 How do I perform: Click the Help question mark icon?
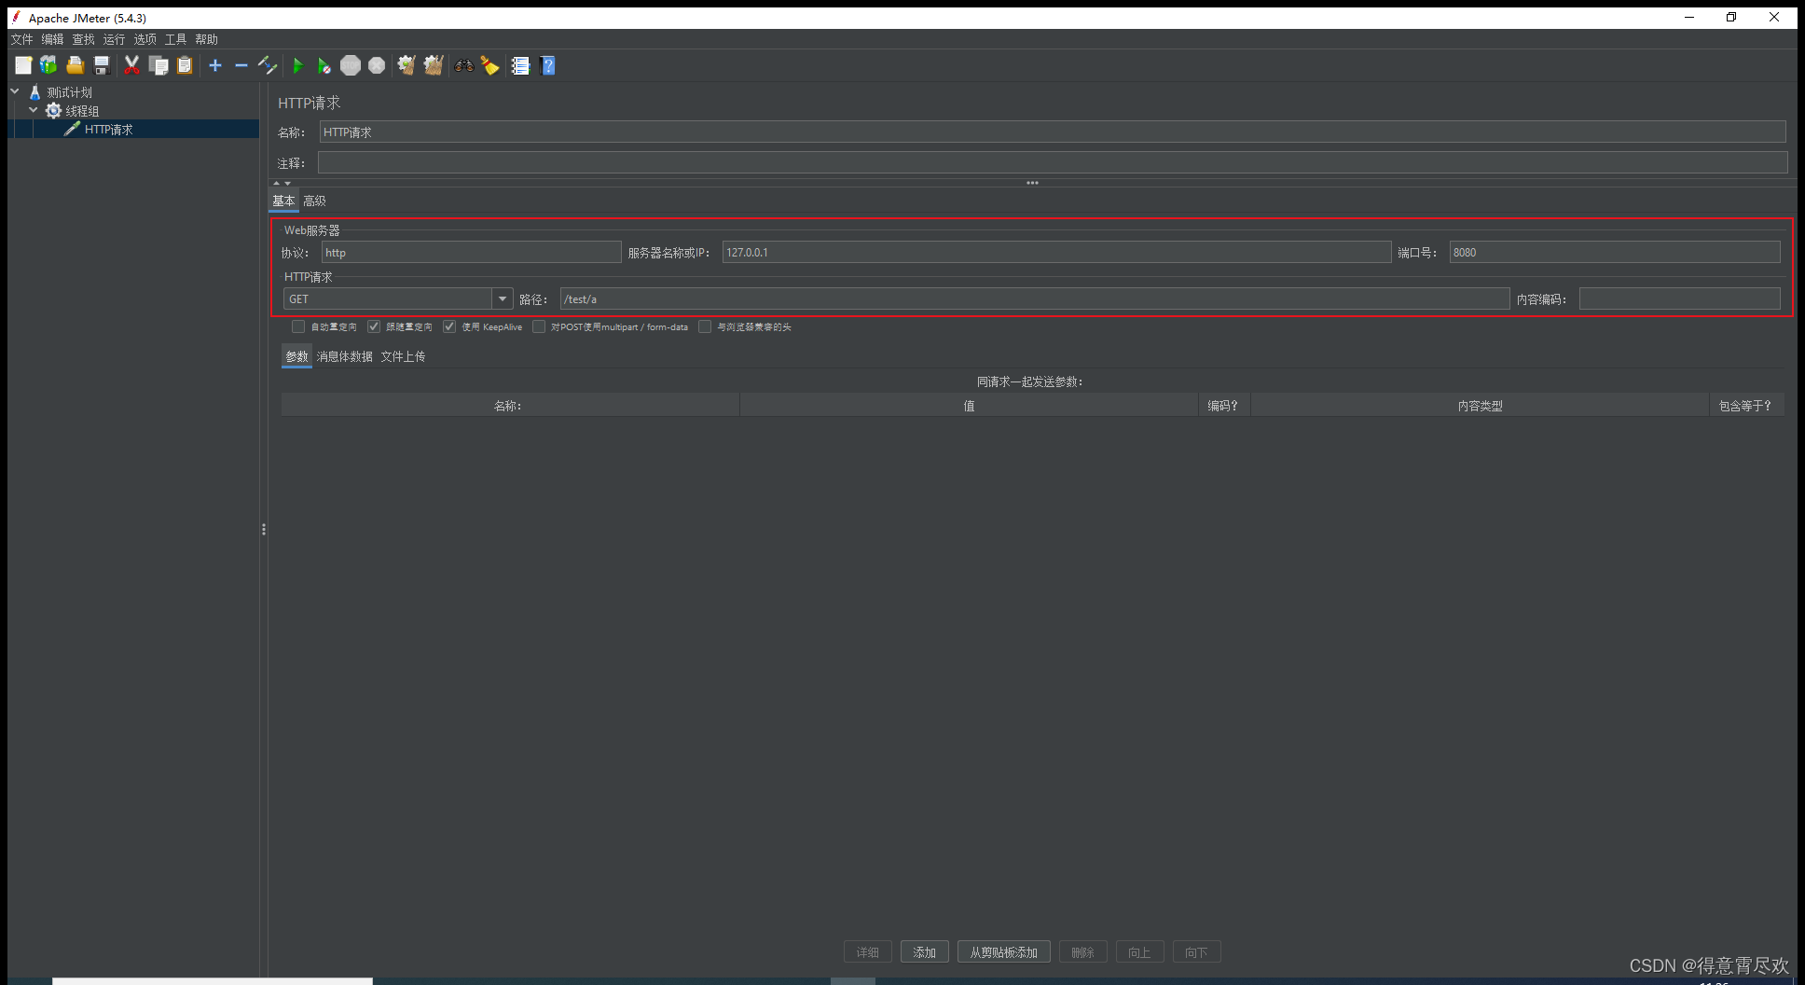[548, 65]
